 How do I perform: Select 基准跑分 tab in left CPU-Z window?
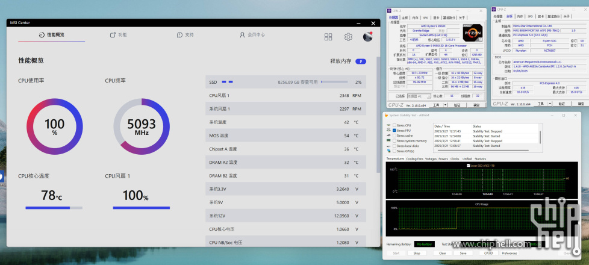pos(449,17)
